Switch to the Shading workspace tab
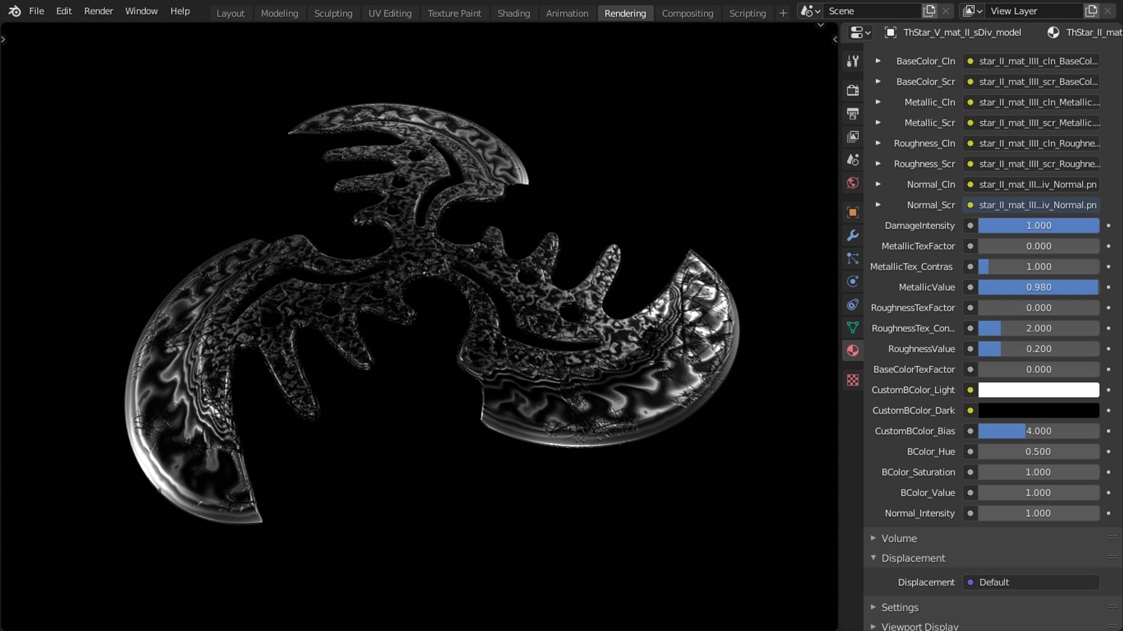1123x631 pixels. pyautogui.click(x=514, y=13)
